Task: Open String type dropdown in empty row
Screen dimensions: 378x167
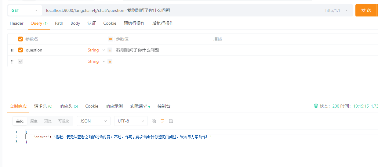Action: coord(96,61)
